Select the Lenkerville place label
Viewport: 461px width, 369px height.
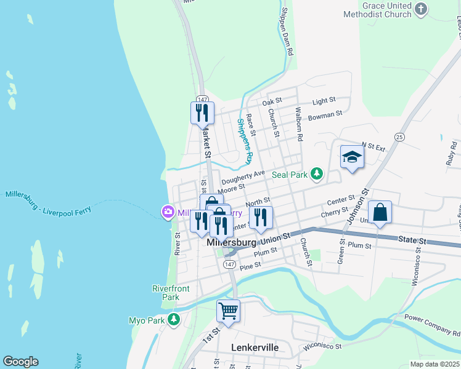click(x=255, y=347)
